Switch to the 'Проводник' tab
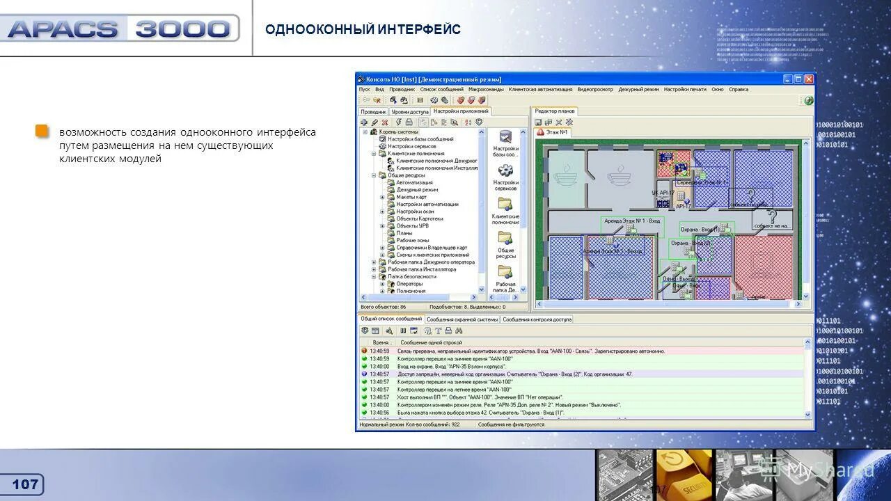Image resolution: width=891 pixels, height=501 pixels. (374, 111)
